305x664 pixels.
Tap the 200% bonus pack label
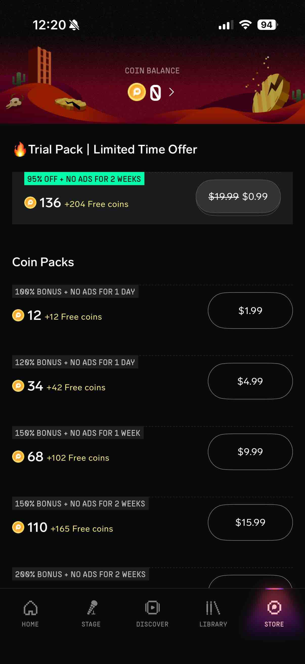[x=81, y=574]
